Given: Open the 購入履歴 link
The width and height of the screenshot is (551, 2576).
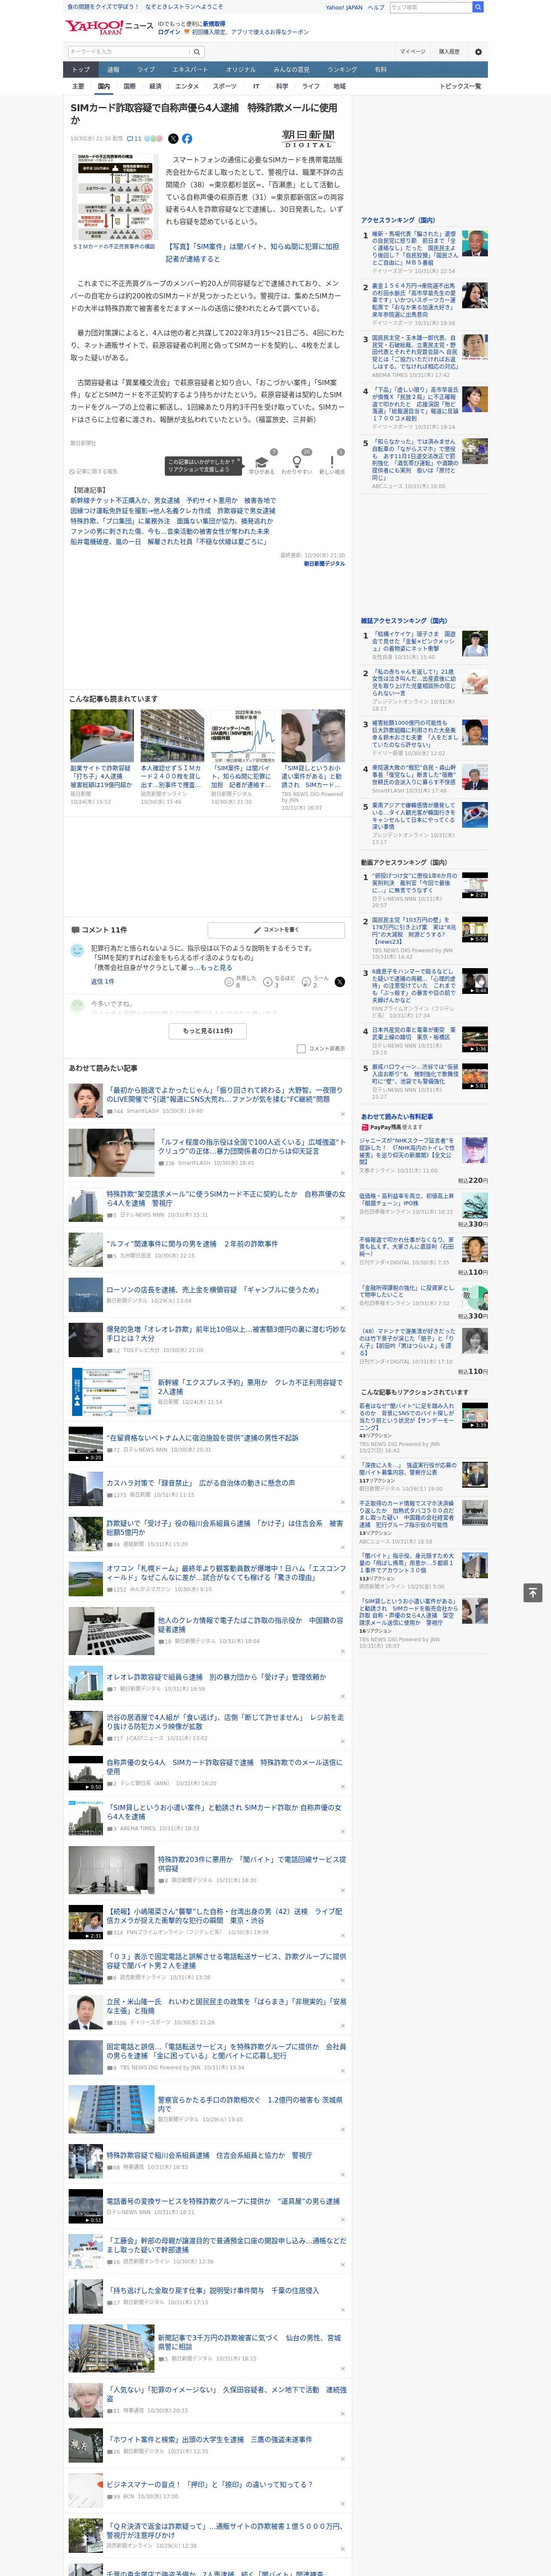Looking at the screenshot, I should point(449,51).
